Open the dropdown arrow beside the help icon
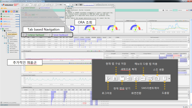The width and height of the screenshot is (192, 108). pos(58,5)
